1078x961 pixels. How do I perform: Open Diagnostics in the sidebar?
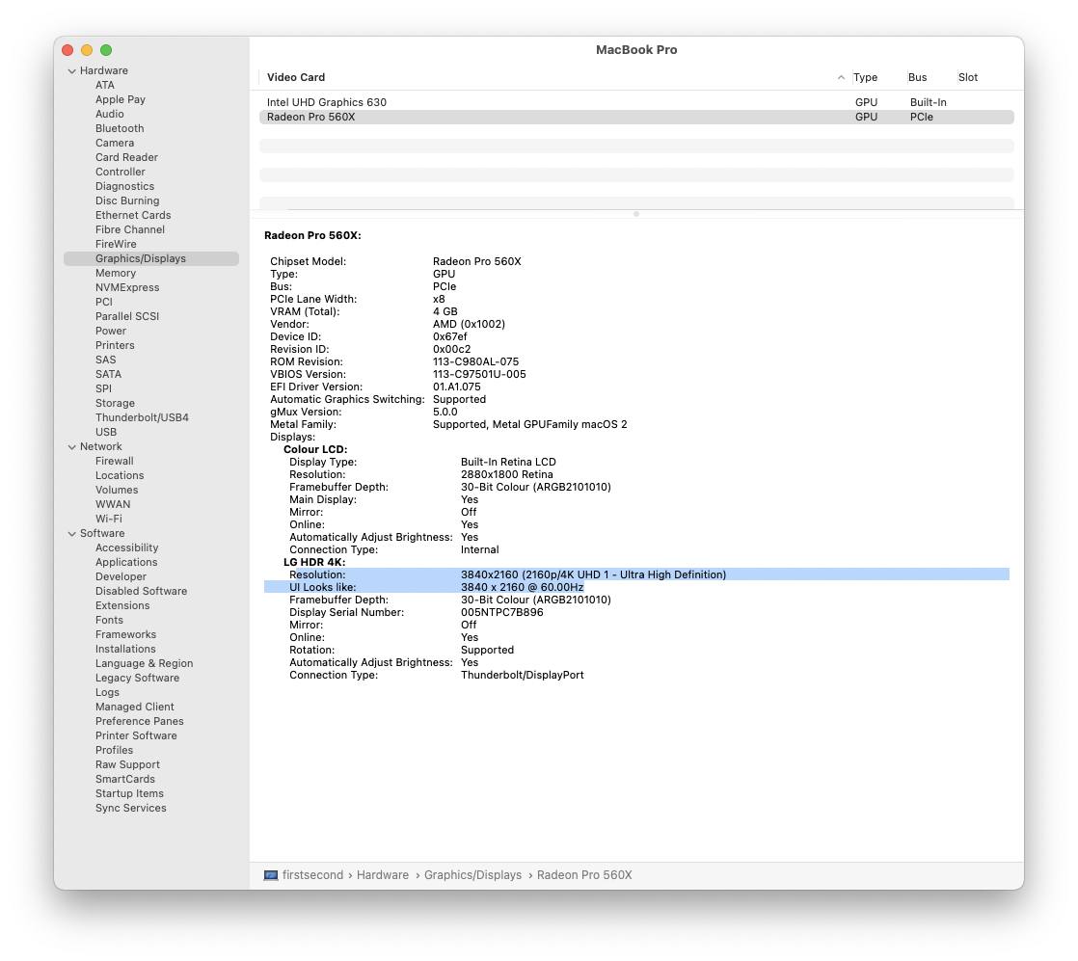click(x=125, y=186)
